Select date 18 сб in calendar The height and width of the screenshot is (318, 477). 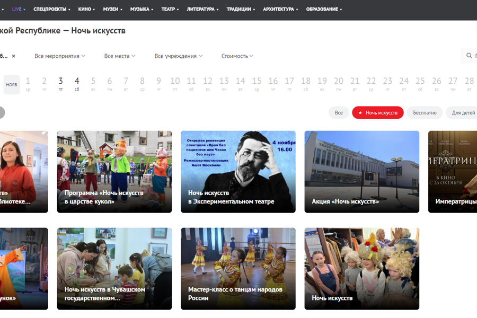point(306,84)
